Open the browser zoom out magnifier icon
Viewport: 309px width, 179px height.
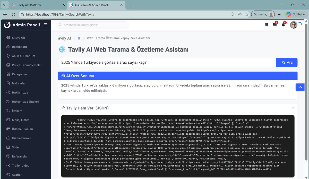233,15
